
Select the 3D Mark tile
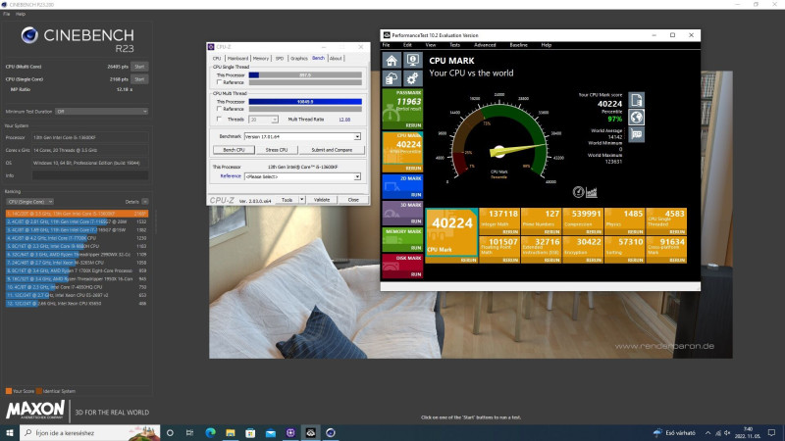[x=402, y=213]
